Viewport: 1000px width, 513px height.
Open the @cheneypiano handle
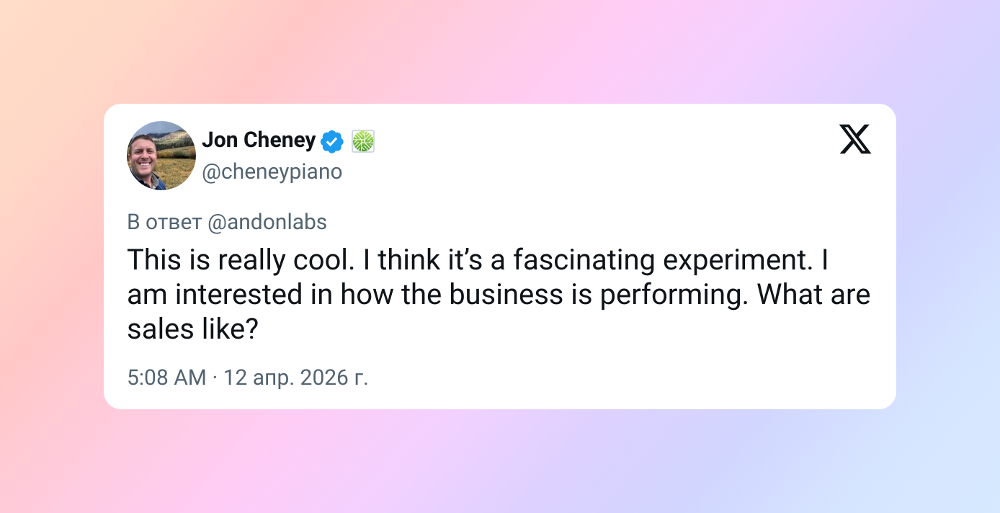point(272,172)
